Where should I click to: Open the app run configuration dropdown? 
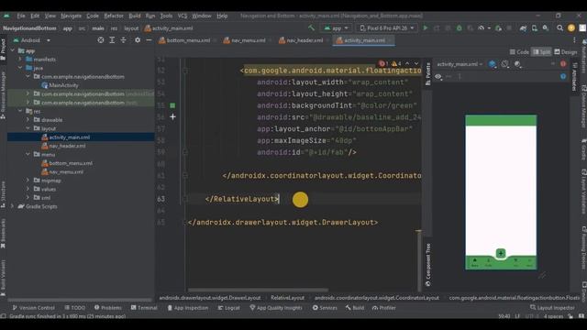click(337, 28)
